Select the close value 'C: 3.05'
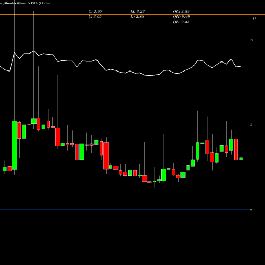 coord(95,17)
